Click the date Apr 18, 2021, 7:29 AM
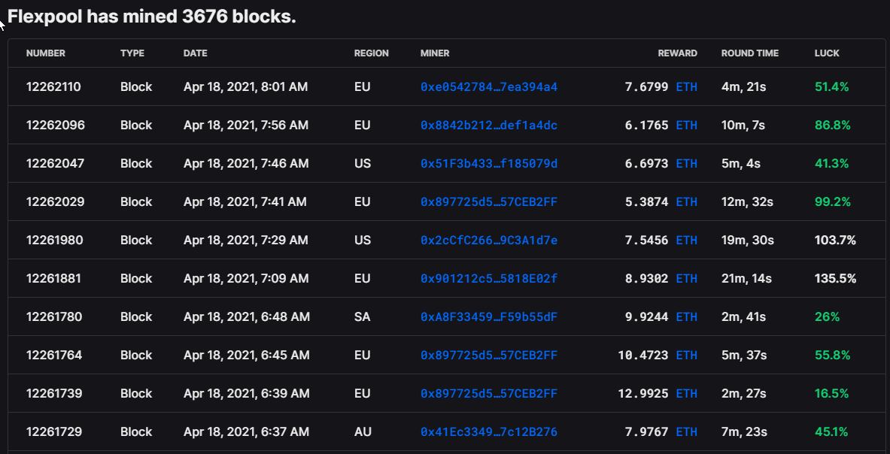Screen dimensions: 890x454 [246, 241]
